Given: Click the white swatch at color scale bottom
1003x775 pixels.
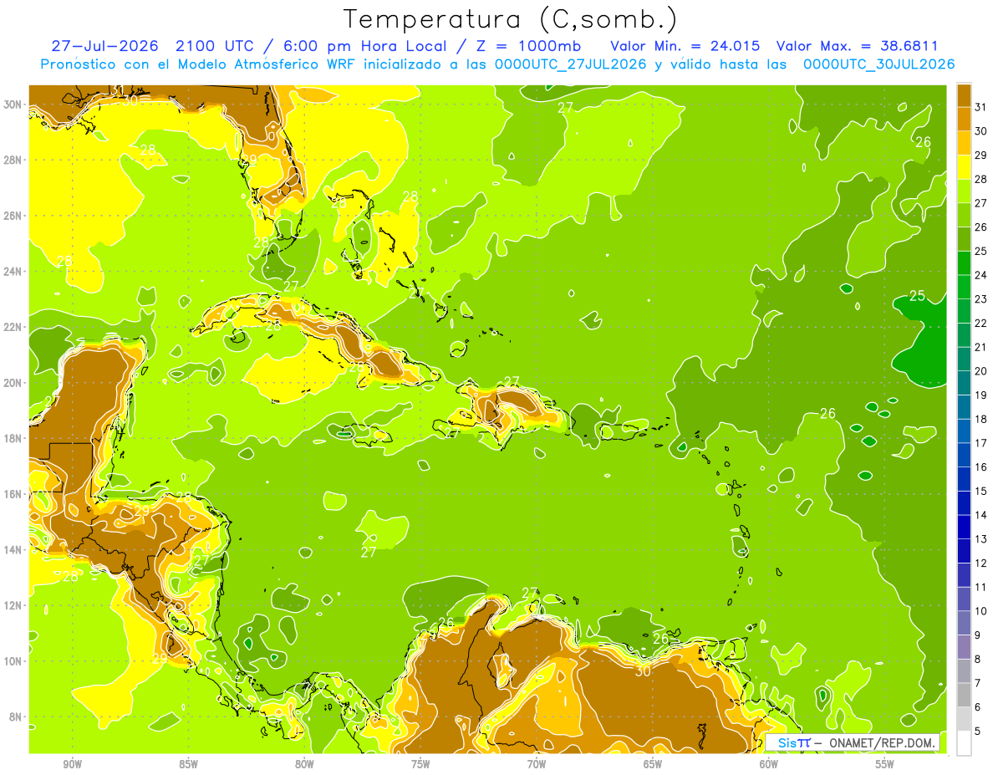Looking at the screenshot, I should (x=964, y=743).
